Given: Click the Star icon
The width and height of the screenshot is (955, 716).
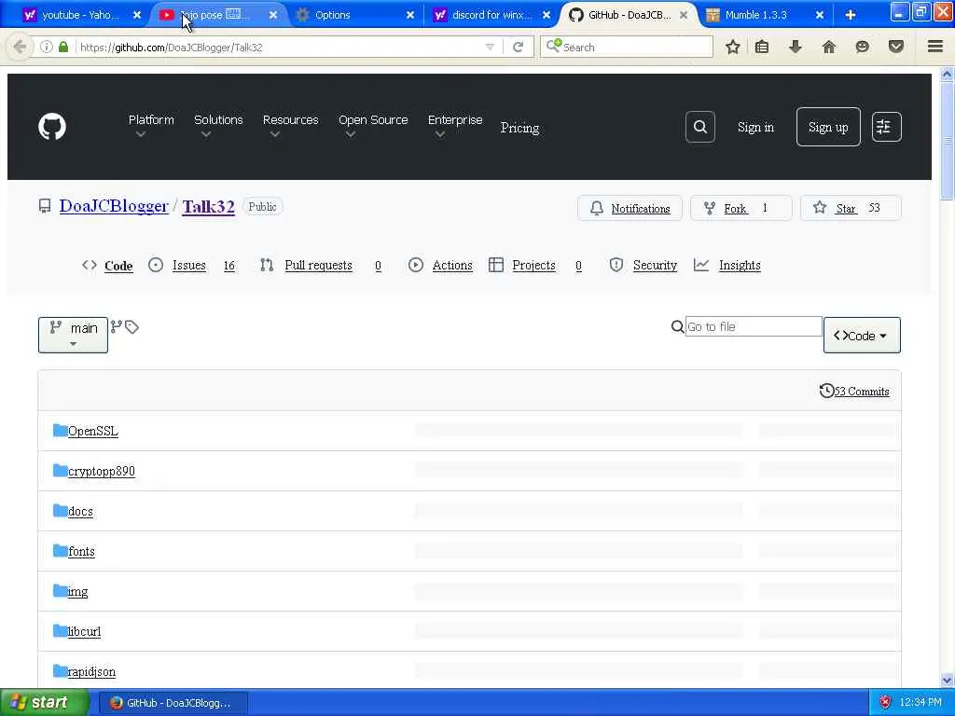Looking at the screenshot, I should (x=820, y=208).
